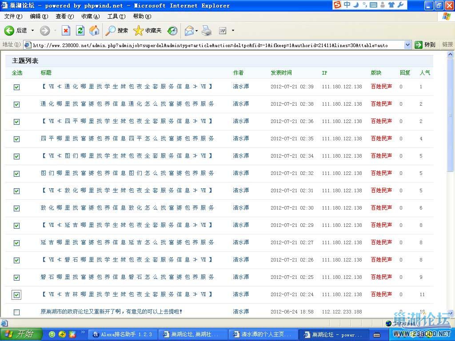The height and width of the screenshot is (341, 455).
Task: Uncheck the checkbox for the 02:29 post
Action: pyautogui.click(x=17, y=226)
